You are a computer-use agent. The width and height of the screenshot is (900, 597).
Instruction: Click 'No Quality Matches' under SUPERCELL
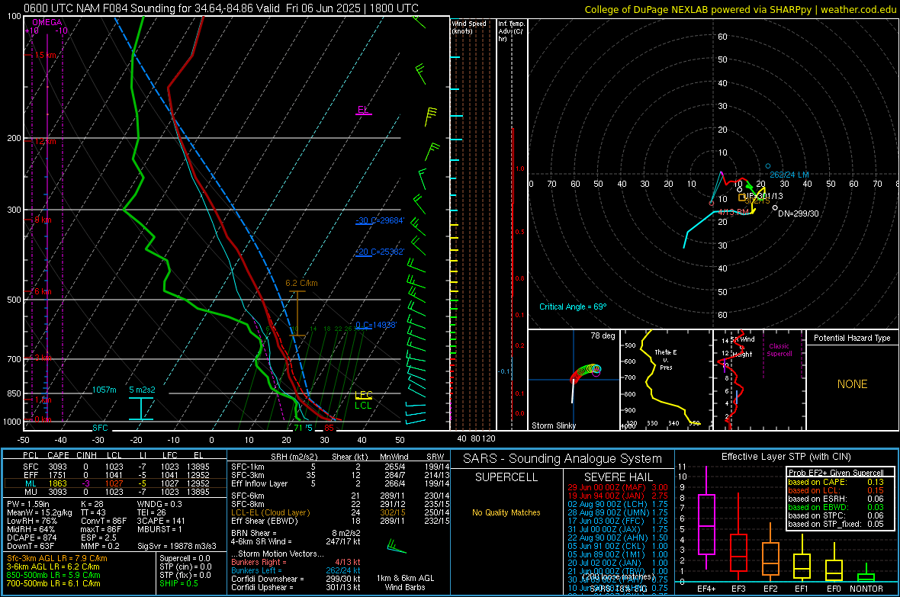pyautogui.click(x=506, y=512)
